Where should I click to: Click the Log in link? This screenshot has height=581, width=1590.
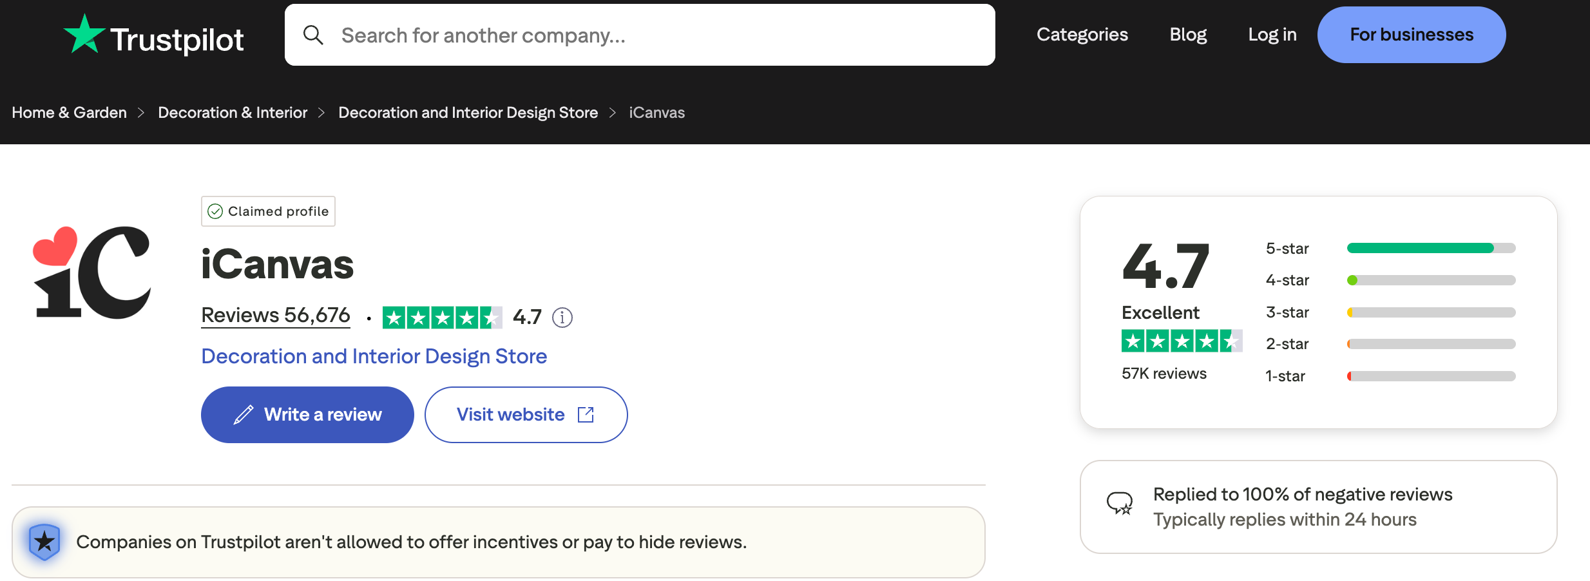pos(1272,35)
